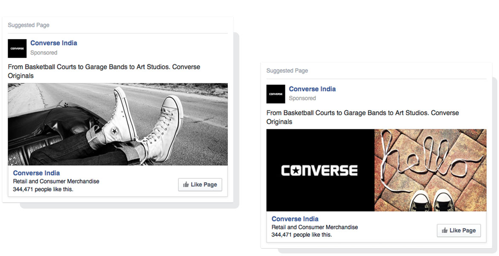
Task: Click the Suggested Page label above the sneakers ad
Action: (29, 25)
